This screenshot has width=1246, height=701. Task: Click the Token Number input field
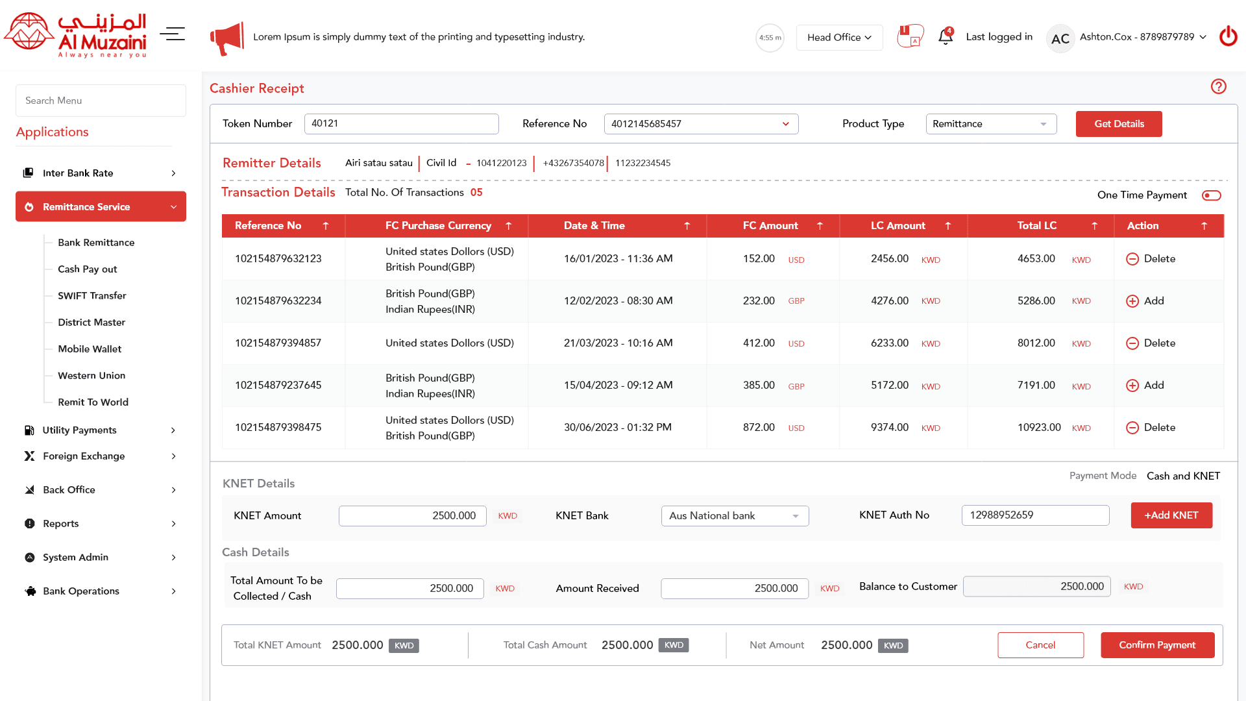[x=401, y=124]
